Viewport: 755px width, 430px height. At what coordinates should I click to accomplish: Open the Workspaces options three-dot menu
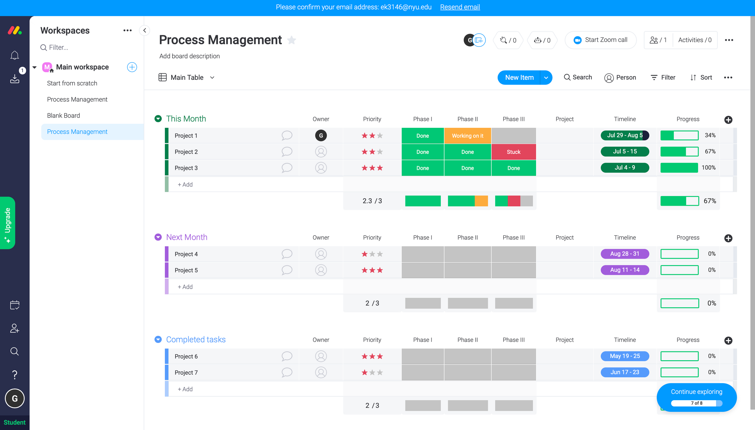coord(127,30)
